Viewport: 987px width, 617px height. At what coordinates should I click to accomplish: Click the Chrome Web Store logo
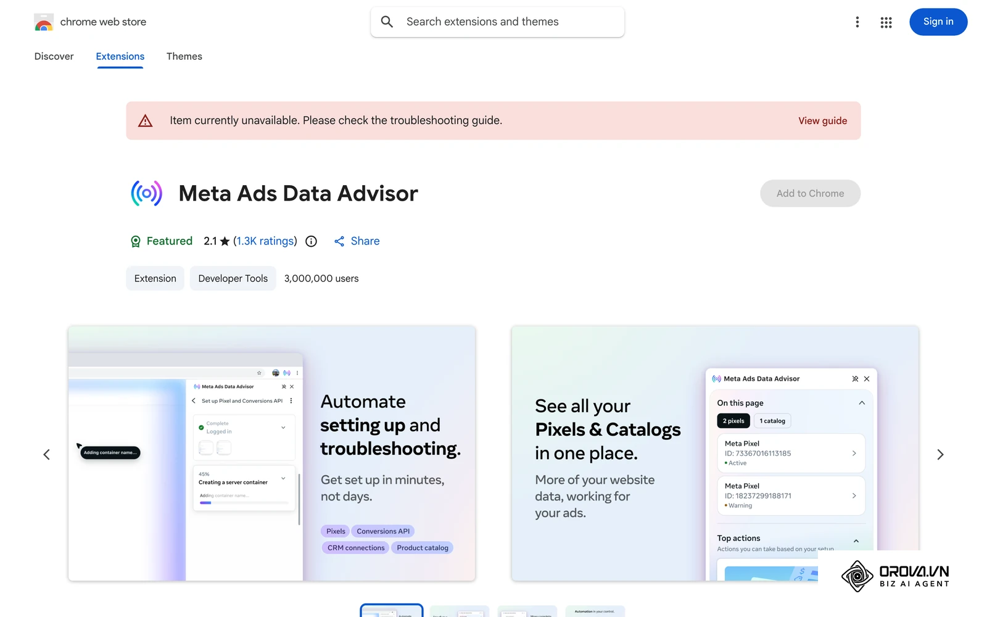tap(44, 22)
